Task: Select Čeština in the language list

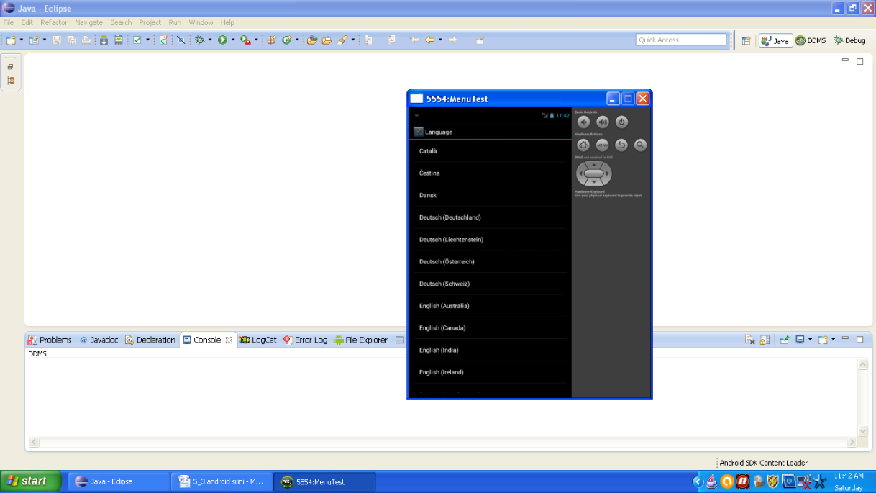Action: click(x=490, y=173)
